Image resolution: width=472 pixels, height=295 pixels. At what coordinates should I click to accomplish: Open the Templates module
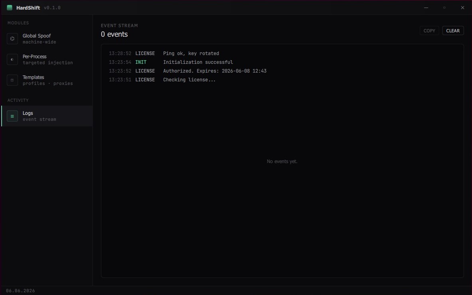coord(47,80)
